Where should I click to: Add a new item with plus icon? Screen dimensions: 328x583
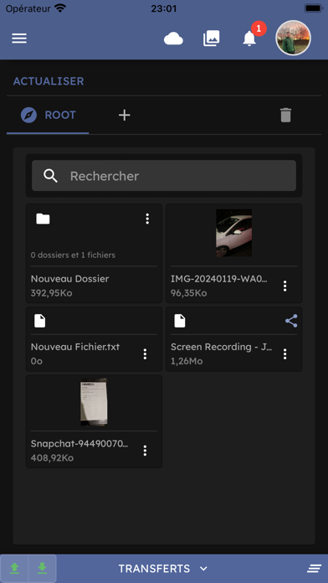pyautogui.click(x=124, y=116)
